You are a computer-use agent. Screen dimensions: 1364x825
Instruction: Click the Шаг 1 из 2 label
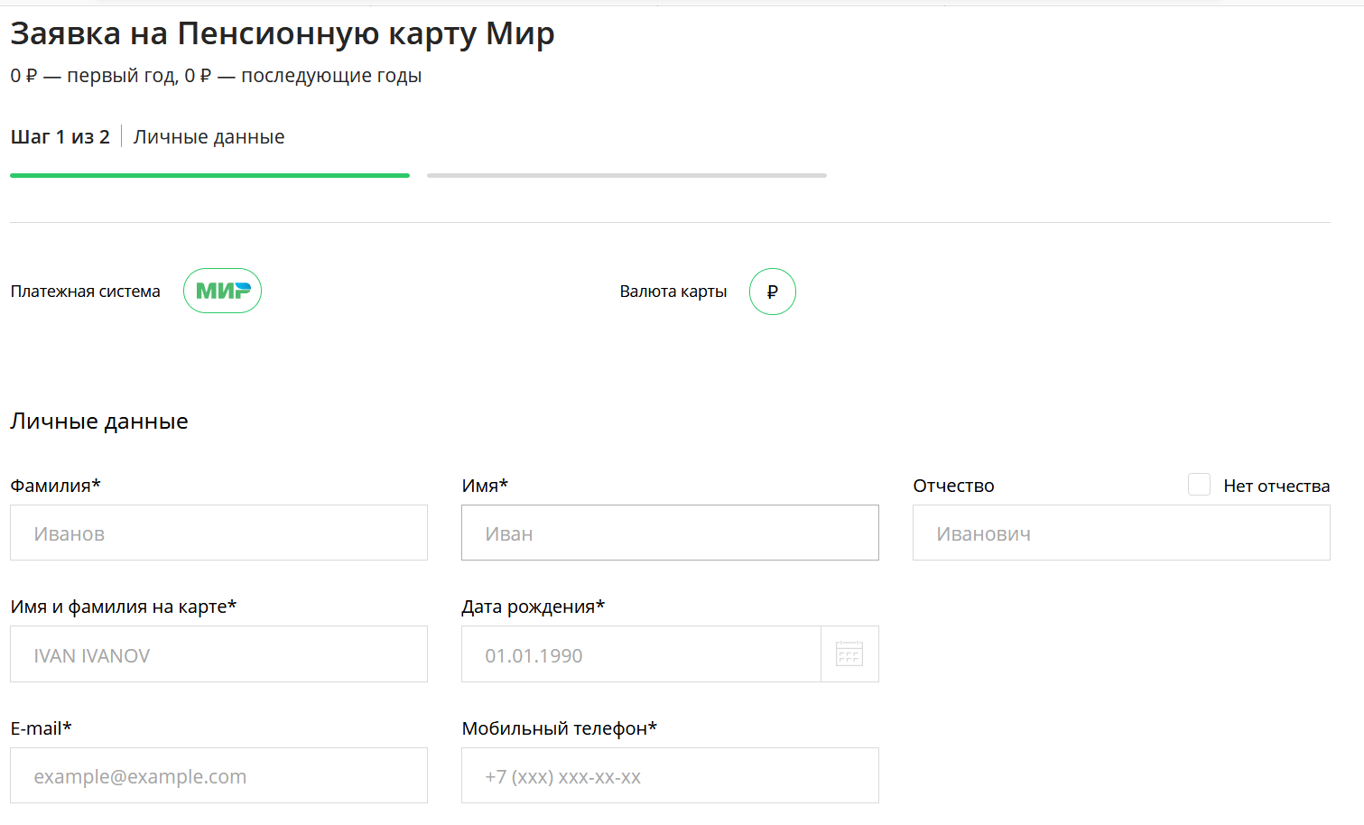click(60, 137)
